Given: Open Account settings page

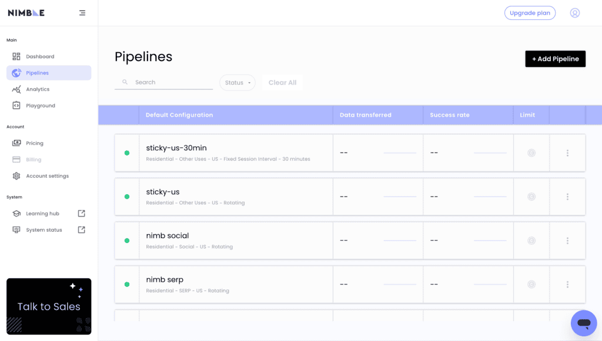Looking at the screenshot, I should (x=49, y=176).
